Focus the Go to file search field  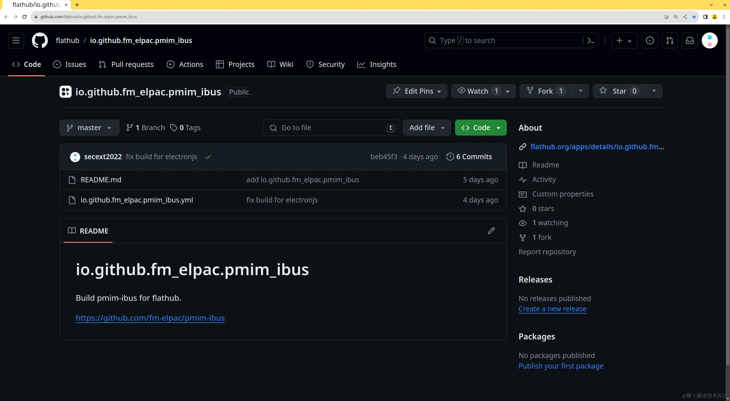pos(331,128)
